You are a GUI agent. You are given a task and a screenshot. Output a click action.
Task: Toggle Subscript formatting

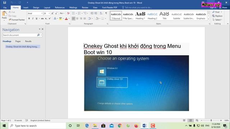click(x=46, y=19)
